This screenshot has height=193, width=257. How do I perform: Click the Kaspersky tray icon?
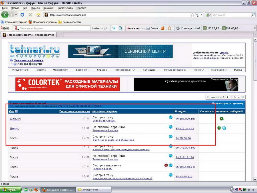(x=240, y=190)
